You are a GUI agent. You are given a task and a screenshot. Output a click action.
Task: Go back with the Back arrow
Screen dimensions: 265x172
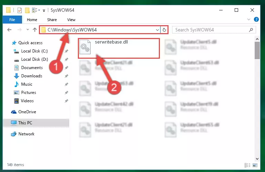point(9,30)
